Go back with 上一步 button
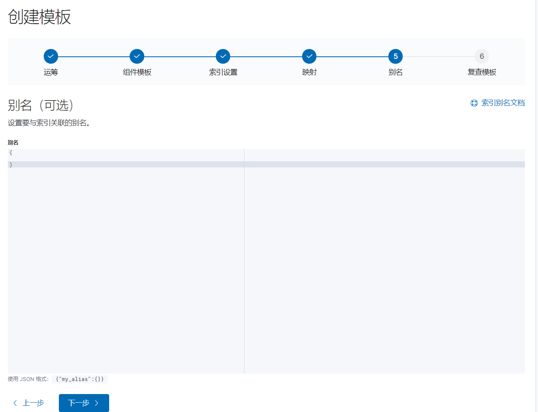 pyautogui.click(x=29, y=403)
